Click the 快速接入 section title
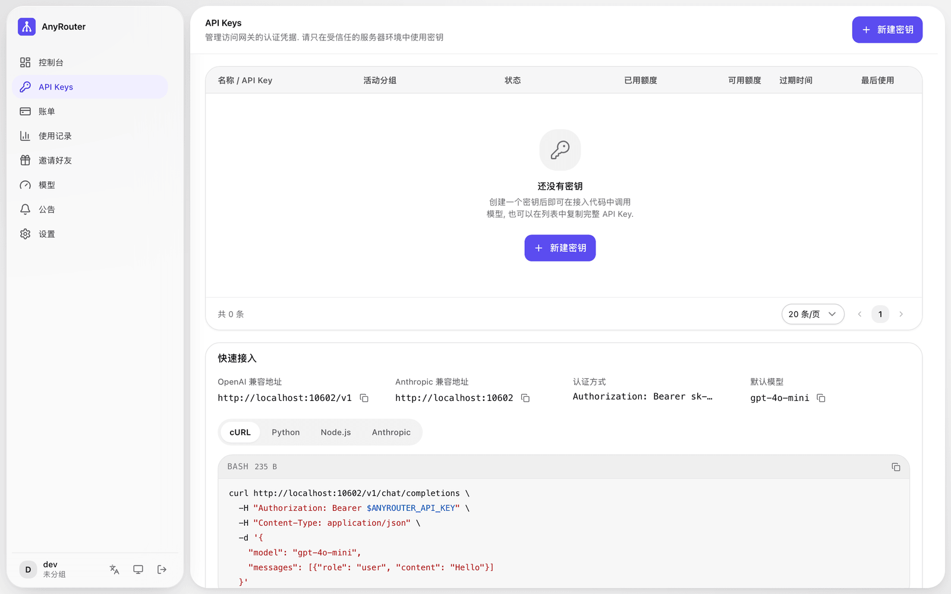Screen dimensions: 951x594 (237, 358)
